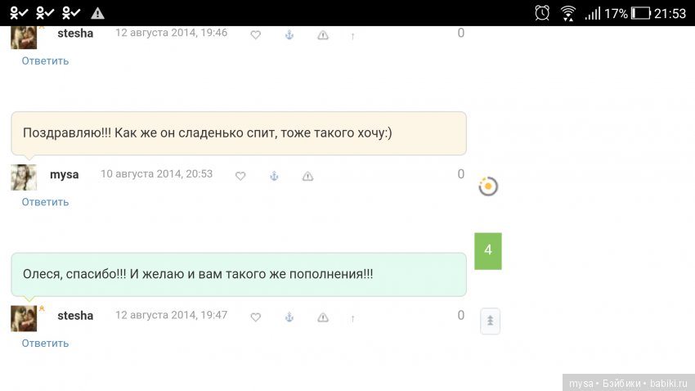Click anchor permalink icon on 19:46 comment
695x391 pixels.
pyautogui.click(x=289, y=35)
